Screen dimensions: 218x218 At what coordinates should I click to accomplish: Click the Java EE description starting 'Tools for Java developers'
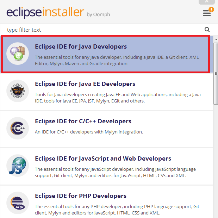coord(118,98)
